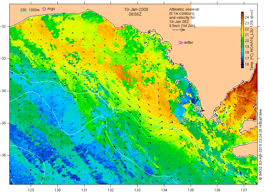Click the longitude label '132'
Image resolution: width=264 pixels, height=194 pixels.
111,190
